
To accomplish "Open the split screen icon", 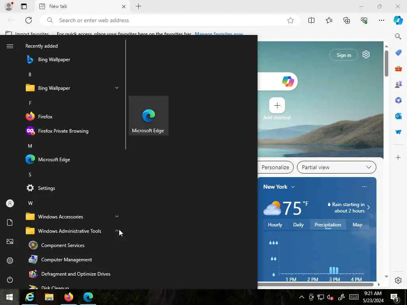I will coord(311,20).
